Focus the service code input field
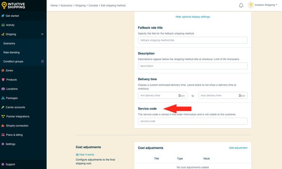The width and height of the screenshot is (282, 169). click(x=193, y=121)
